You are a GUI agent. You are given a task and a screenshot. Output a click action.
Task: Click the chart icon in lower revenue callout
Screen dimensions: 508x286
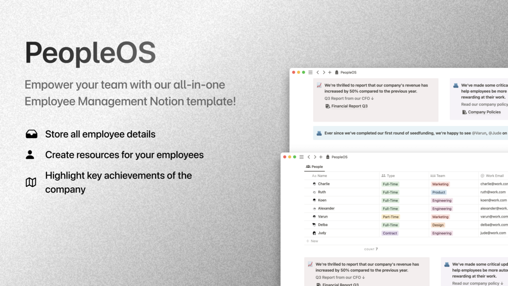click(x=310, y=264)
